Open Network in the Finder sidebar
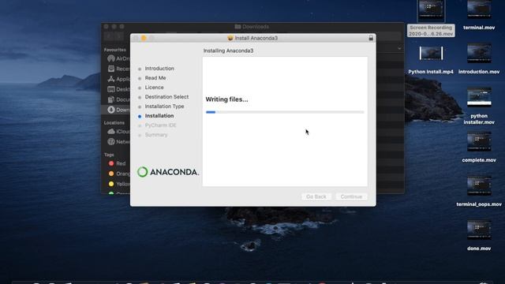Screen dimensions: 505x284 tap(119, 142)
